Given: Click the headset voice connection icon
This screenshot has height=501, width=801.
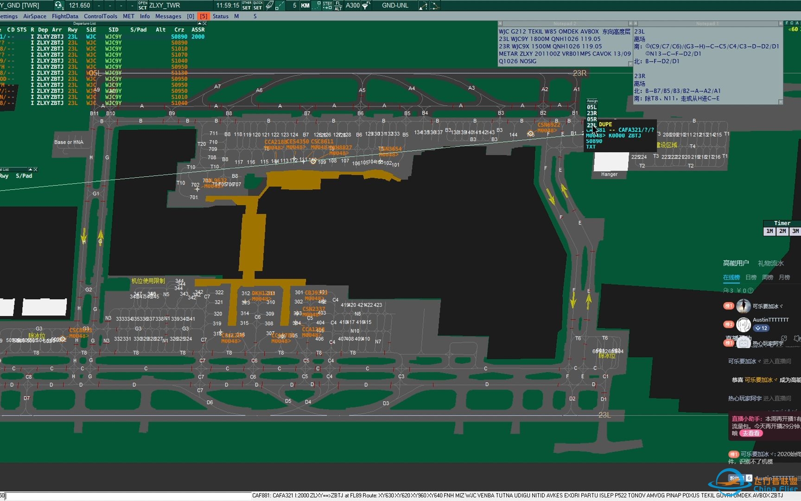Looking at the screenshot, I should click(x=58, y=5).
